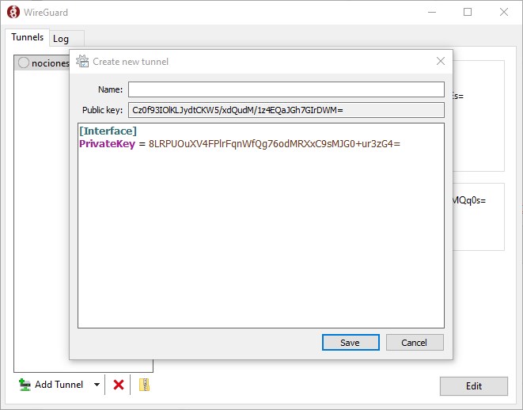
Task: Open the Add Tunnel dropdown arrow
Action: click(x=97, y=385)
